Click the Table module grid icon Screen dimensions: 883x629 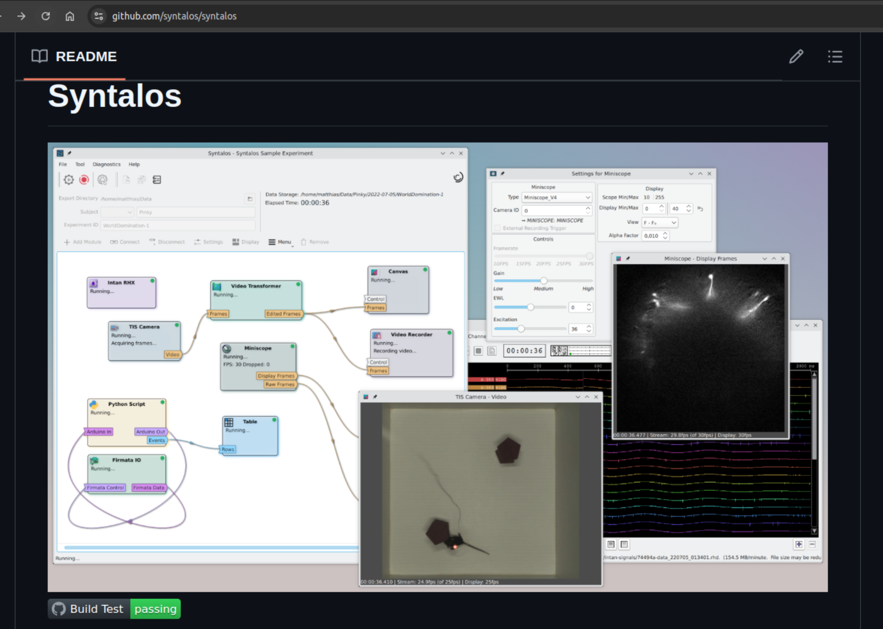coord(229,422)
